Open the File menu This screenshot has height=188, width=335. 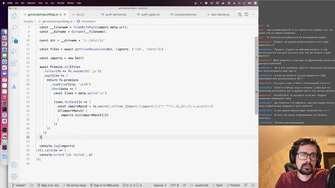tap(17, 3)
